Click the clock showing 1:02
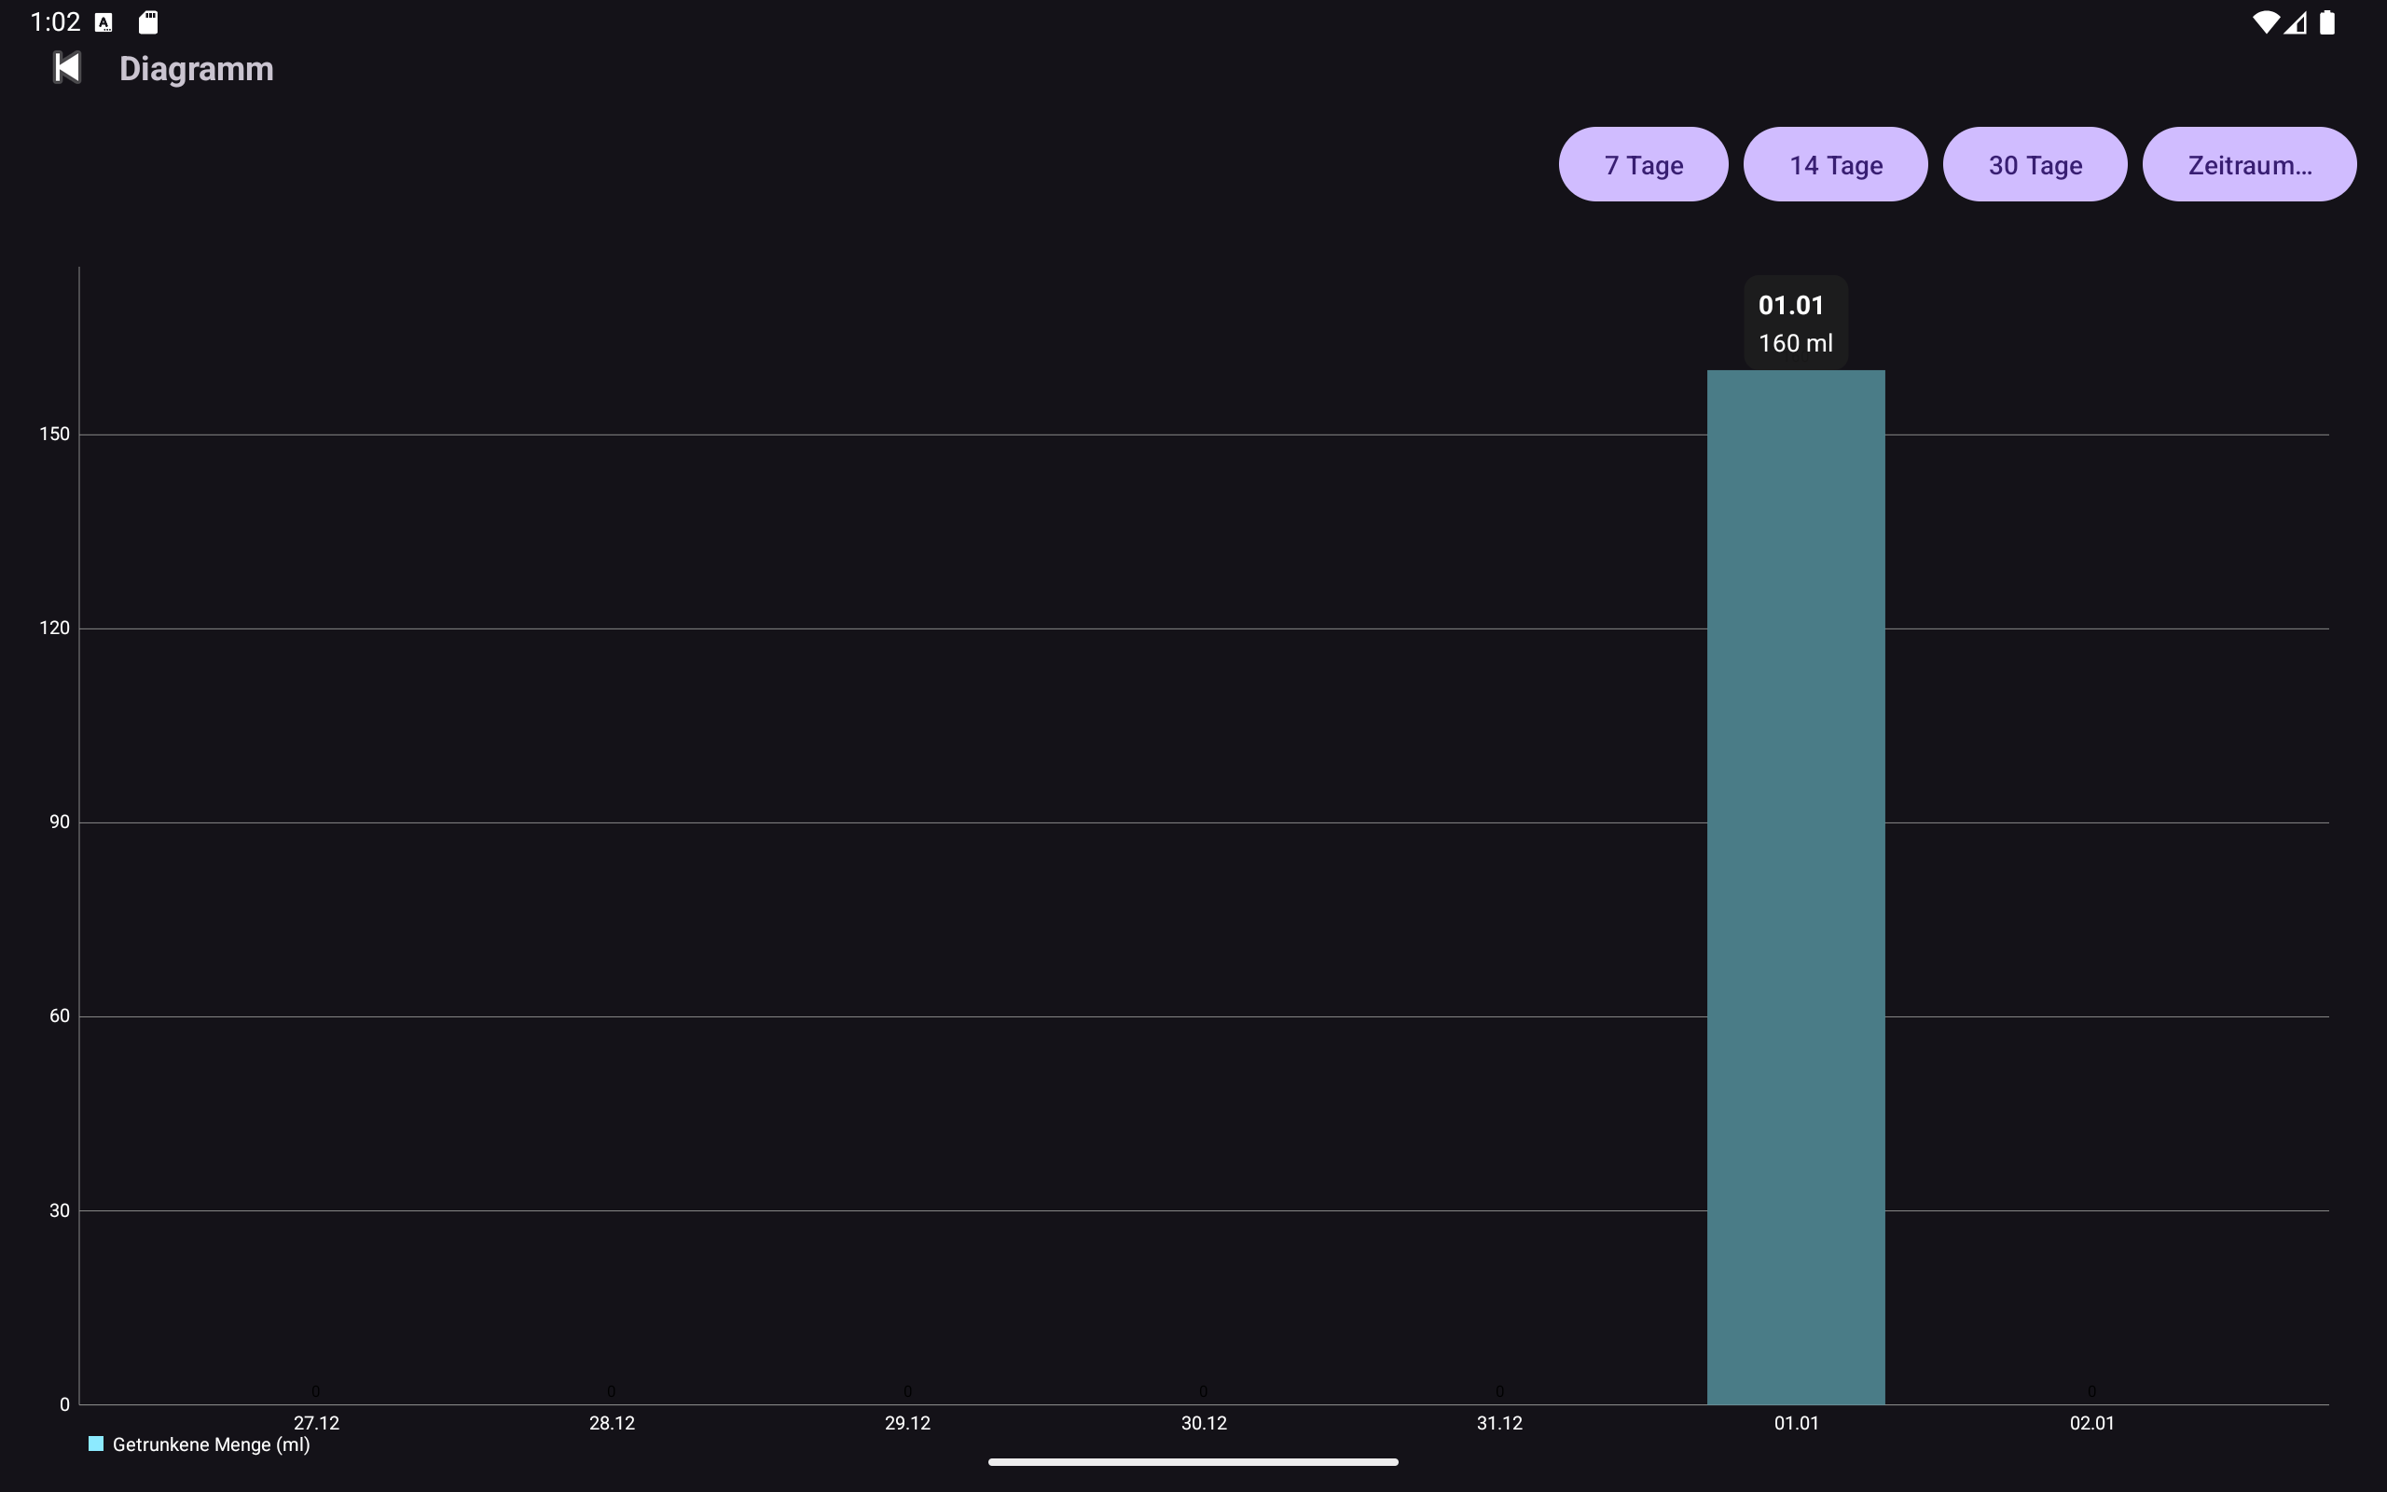This screenshot has height=1492, width=2387. click(x=54, y=21)
